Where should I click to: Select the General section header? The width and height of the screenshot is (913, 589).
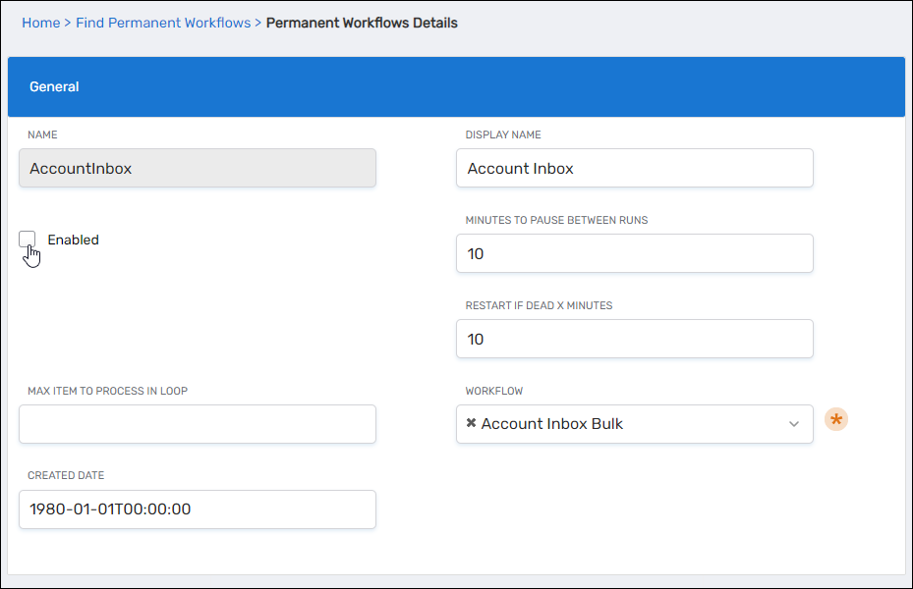pos(54,86)
